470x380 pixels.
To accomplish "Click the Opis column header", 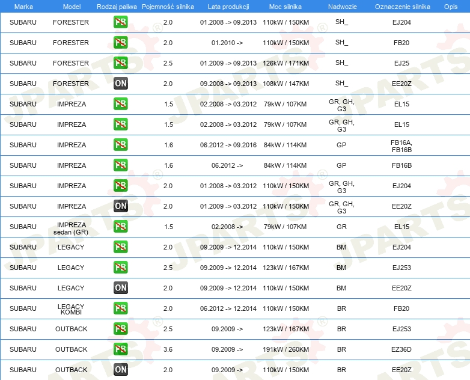I will pyautogui.click(x=451, y=7).
